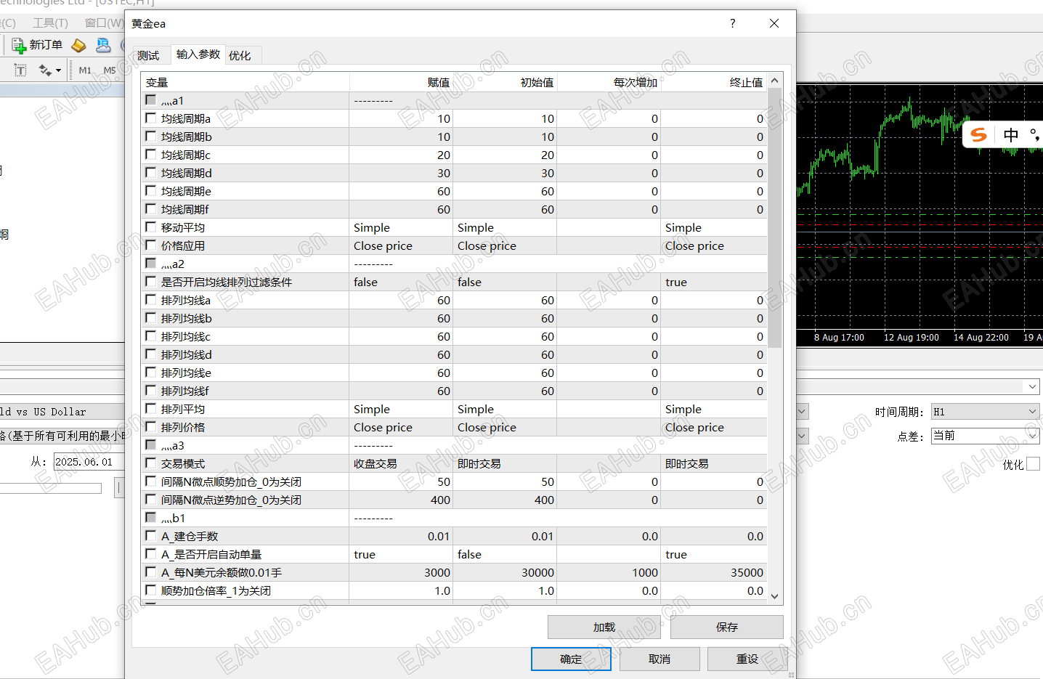This screenshot has width=1043, height=679.
Task: Click the help question mark in 黄金ea dialog
Action: coord(732,23)
